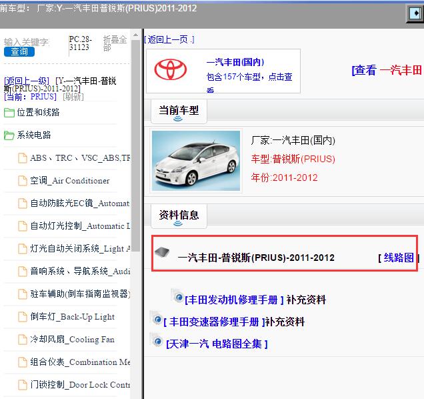Click the 当前: PRIUS link
The image size is (424, 399).
click(x=30, y=97)
